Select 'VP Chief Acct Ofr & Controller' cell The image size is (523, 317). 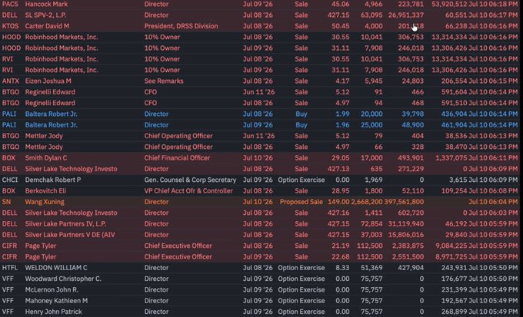tap(188, 191)
